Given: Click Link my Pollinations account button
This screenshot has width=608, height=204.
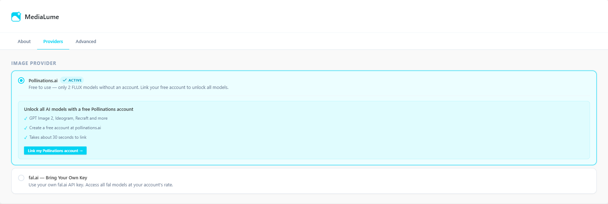Looking at the screenshot, I should (x=55, y=151).
